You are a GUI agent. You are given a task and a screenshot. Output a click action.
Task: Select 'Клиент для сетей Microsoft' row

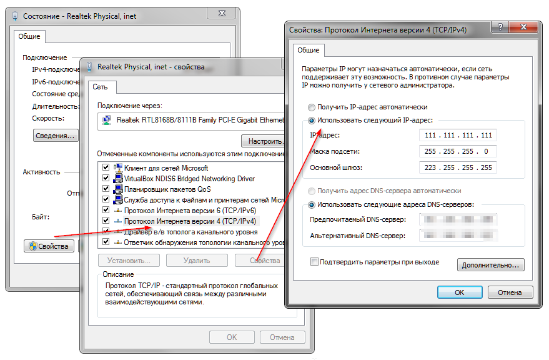point(166,168)
